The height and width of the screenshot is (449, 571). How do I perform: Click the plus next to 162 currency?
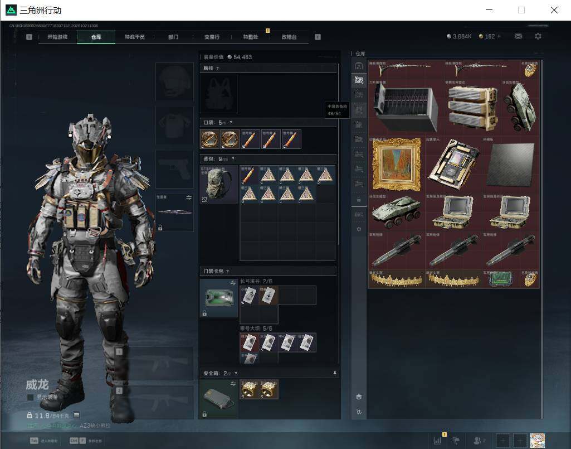click(x=499, y=36)
